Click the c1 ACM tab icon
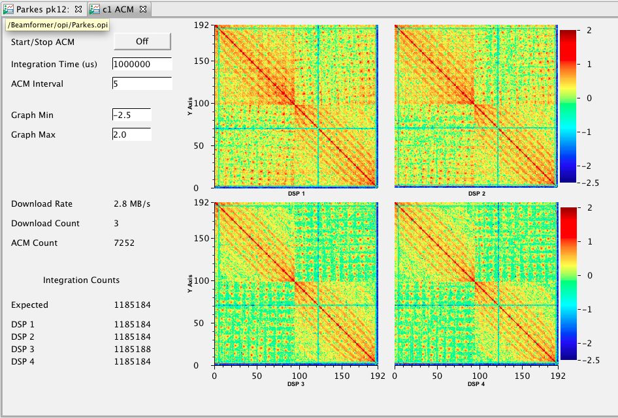 (x=95, y=9)
